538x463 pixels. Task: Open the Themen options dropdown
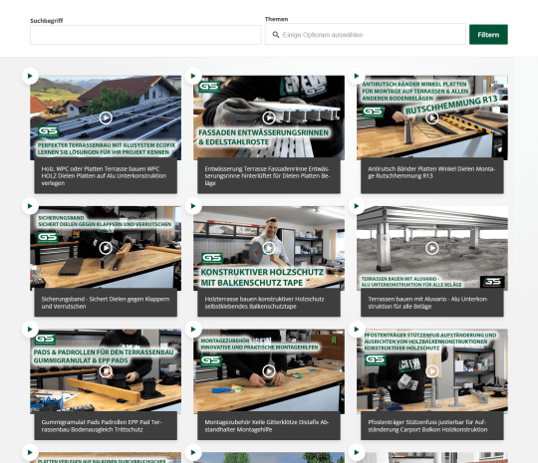coord(365,34)
